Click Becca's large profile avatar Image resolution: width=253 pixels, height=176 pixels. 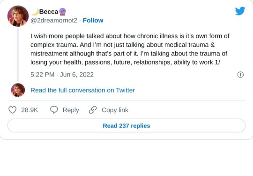click(18, 16)
